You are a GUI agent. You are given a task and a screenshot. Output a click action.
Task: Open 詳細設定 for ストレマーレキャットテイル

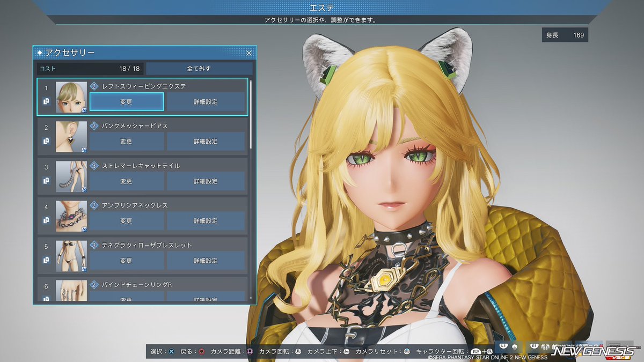206,181
